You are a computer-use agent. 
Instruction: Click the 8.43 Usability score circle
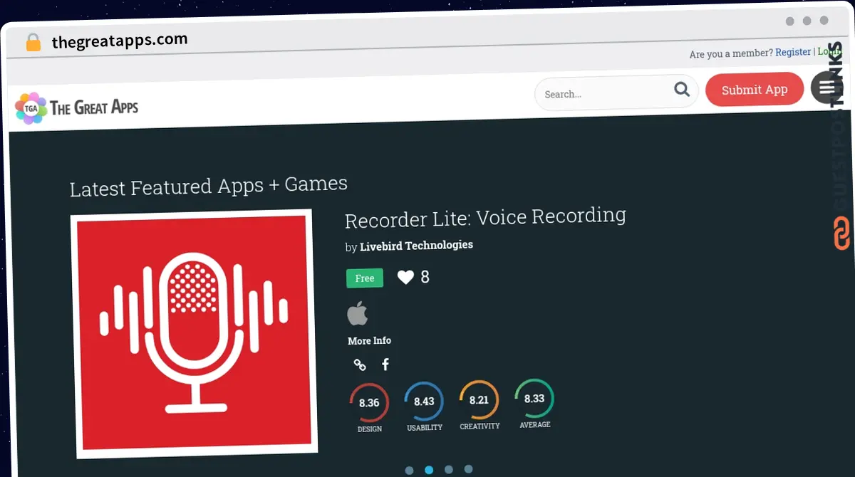click(x=424, y=402)
